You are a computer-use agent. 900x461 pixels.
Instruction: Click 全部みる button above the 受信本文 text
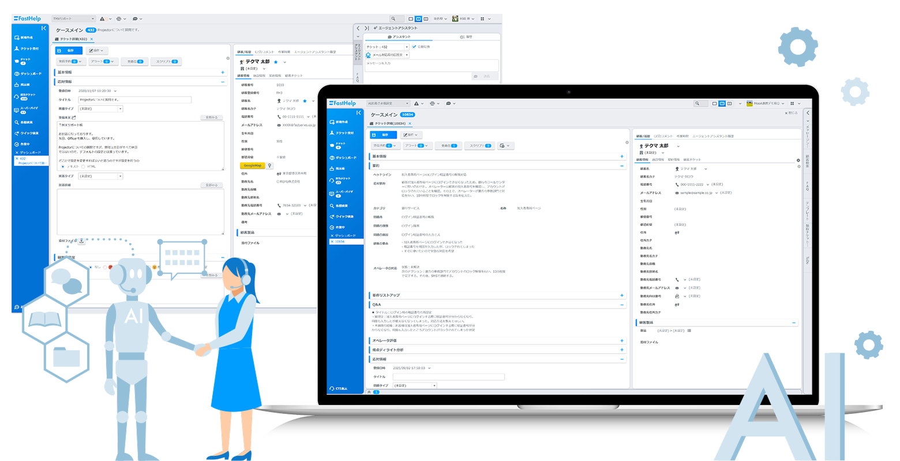point(212,118)
